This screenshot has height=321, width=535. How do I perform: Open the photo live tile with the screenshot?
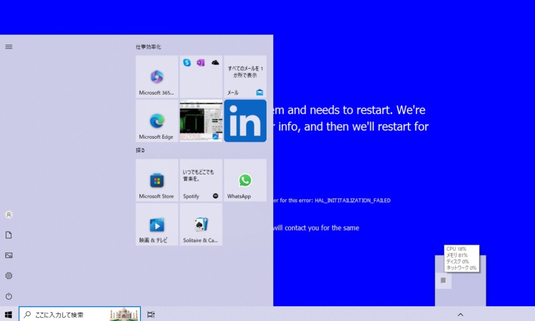coord(201,121)
